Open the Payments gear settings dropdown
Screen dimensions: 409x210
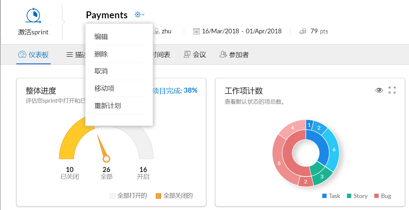pyautogui.click(x=139, y=15)
